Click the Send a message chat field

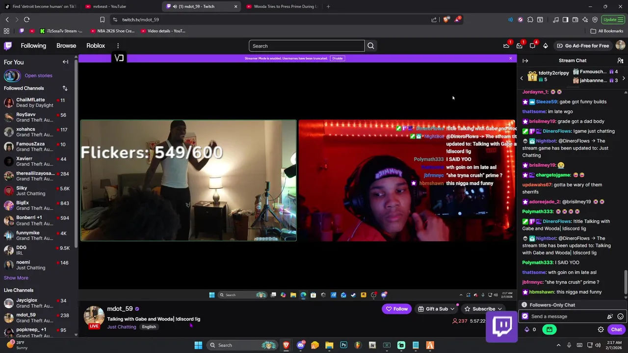pyautogui.click(x=572, y=316)
